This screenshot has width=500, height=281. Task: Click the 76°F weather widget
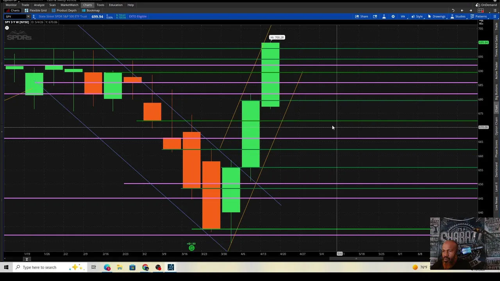[x=420, y=267]
